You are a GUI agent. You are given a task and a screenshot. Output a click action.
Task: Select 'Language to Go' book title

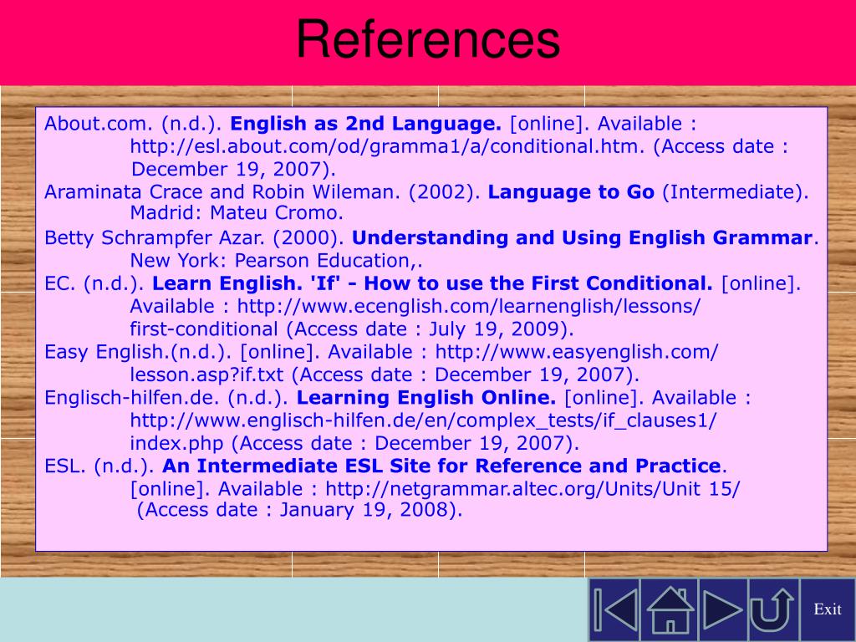571,192
